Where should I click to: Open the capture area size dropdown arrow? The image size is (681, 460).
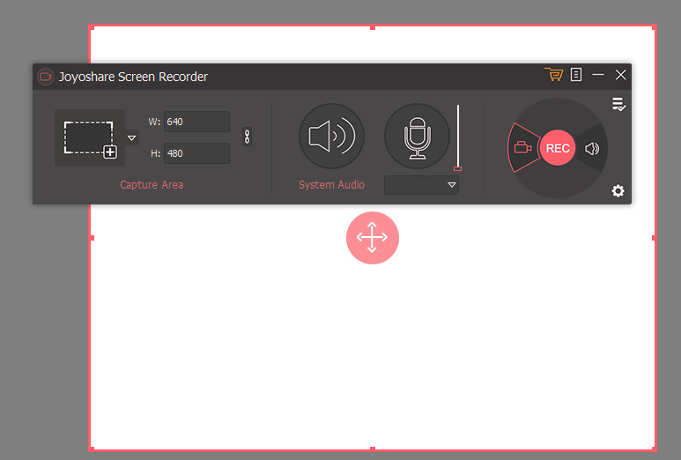131,138
